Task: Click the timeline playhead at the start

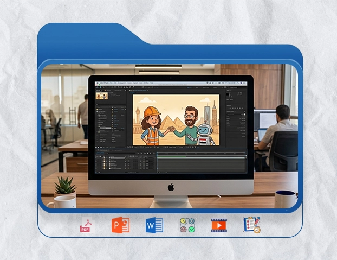Action: [157, 153]
